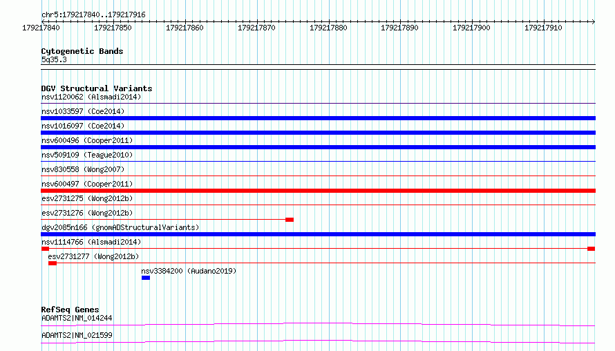The image size is (615, 351).
Task: Click the magenta line of ADAMTS2|NM_014244
Action: (x=318, y=324)
